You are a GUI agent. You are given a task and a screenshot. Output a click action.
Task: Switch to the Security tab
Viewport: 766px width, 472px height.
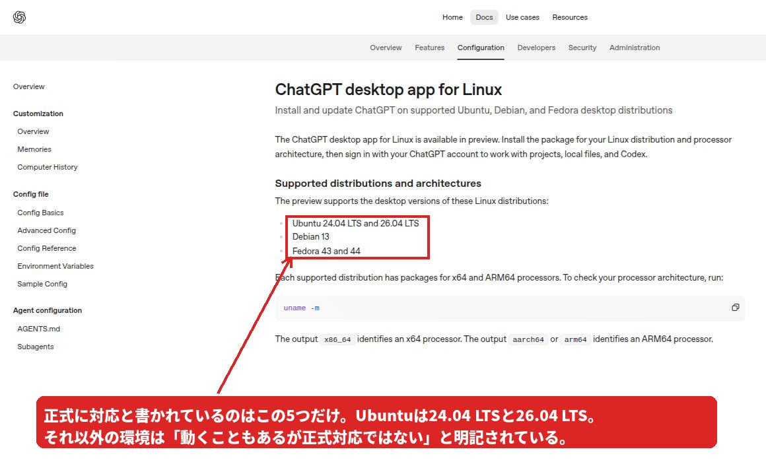(582, 48)
